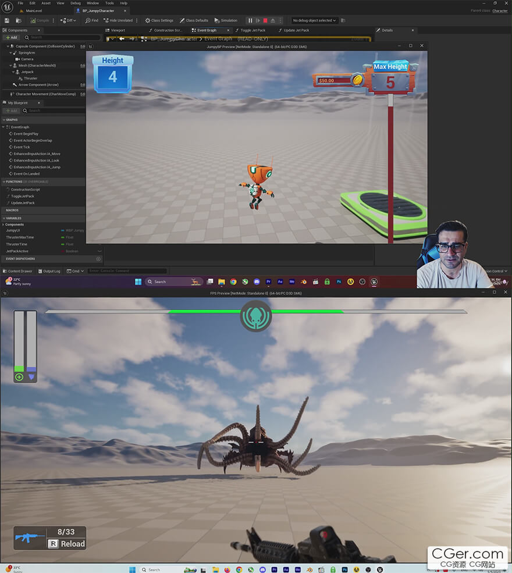The image size is (512, 573).
Task: Open Premiere Pro from the upper taskbar
Action: 268,282
